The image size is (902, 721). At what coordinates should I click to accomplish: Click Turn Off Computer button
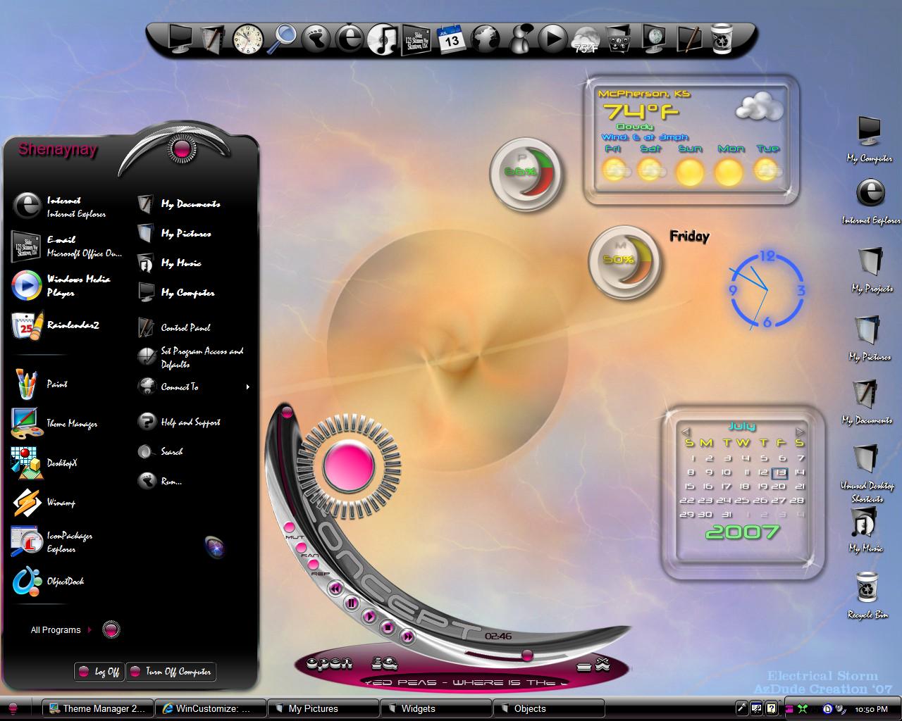click(171, 672)
